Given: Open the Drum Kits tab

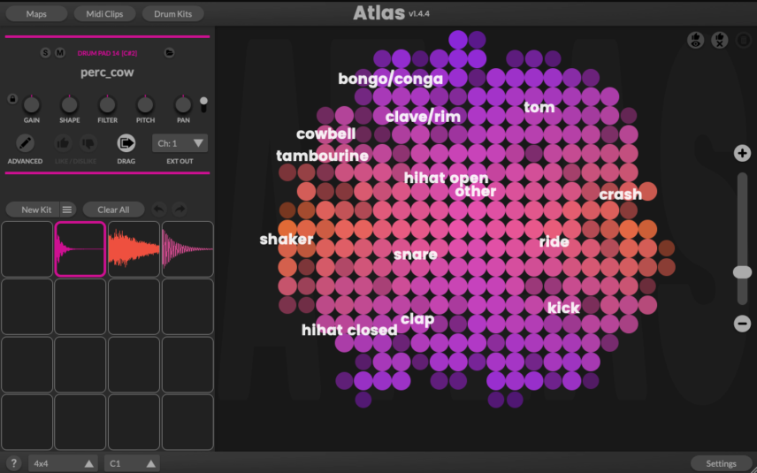Looking at the screenshot, I should [172, 13].
